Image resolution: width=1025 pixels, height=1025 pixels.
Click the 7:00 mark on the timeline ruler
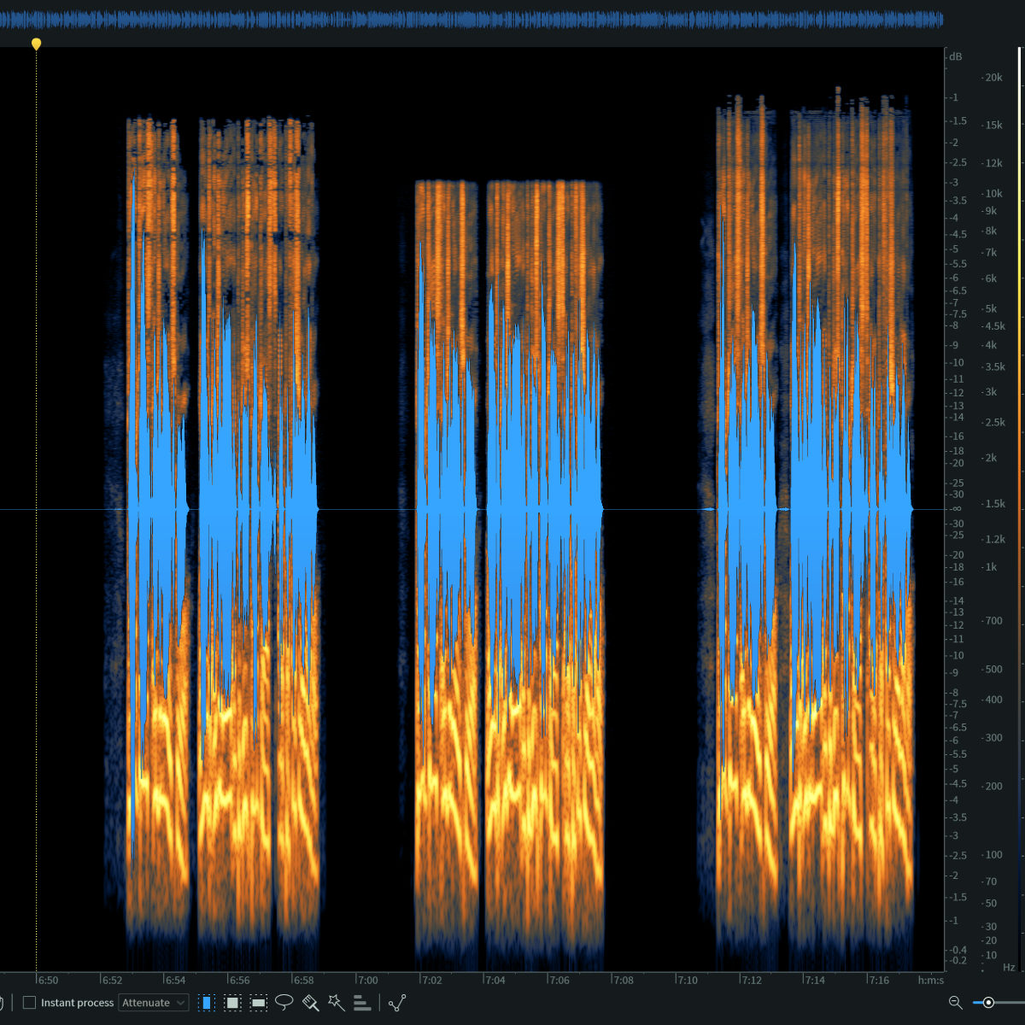pos(367,980)
